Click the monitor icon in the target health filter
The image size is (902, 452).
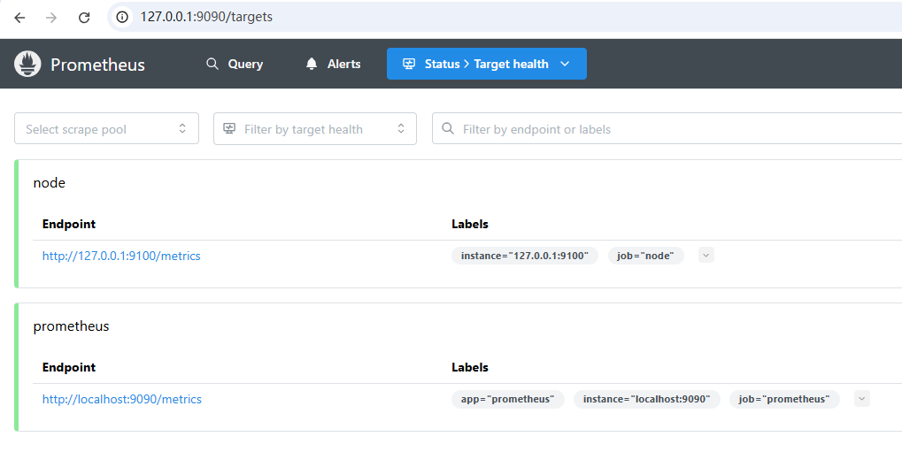229,128
